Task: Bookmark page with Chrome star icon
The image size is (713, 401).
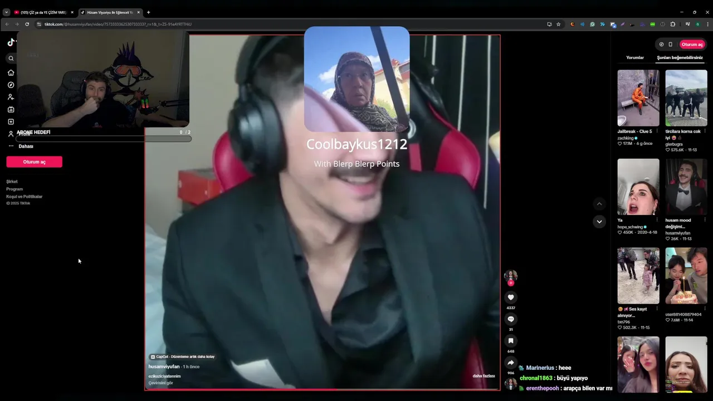Action: 558,24
